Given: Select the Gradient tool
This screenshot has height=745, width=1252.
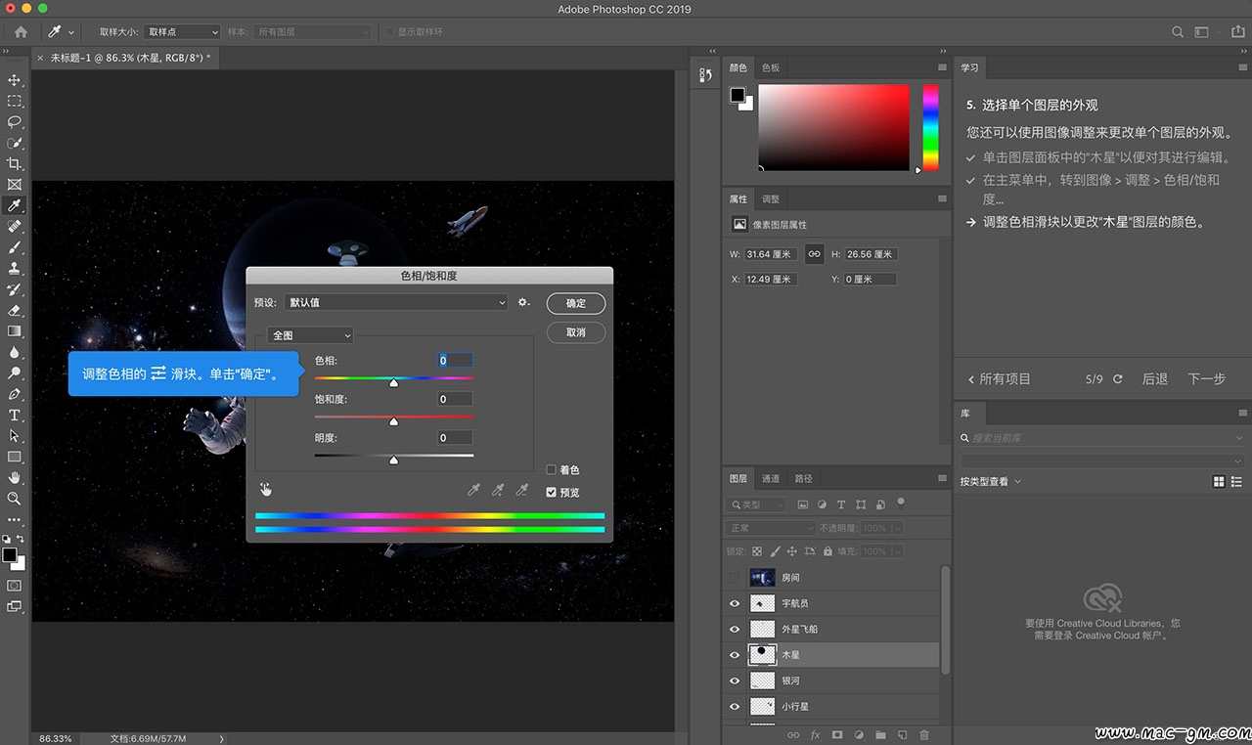Looking at the screenshot, I should point(15,330).
